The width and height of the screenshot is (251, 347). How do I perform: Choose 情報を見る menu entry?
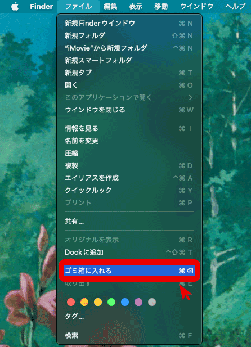[x=129, y=128]
